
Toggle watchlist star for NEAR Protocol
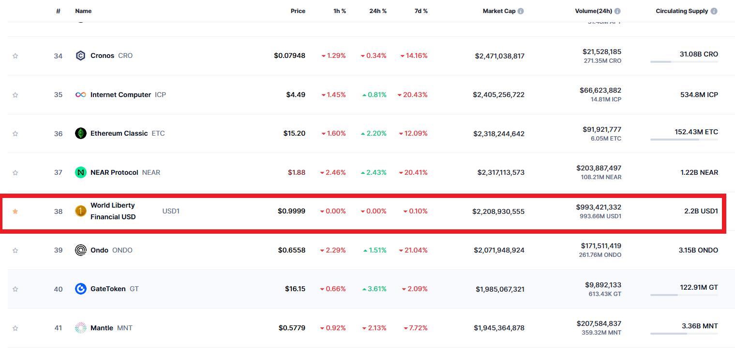(15, 172)
